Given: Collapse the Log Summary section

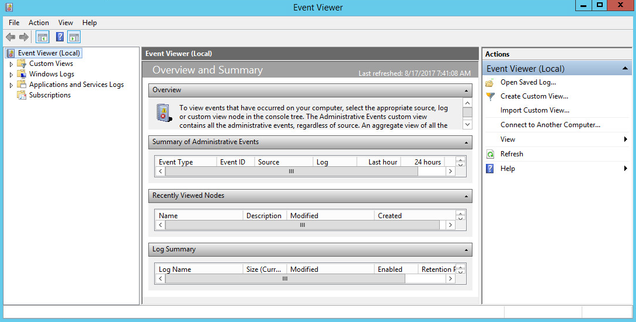Looking at the screenshot, I should 466,250.
